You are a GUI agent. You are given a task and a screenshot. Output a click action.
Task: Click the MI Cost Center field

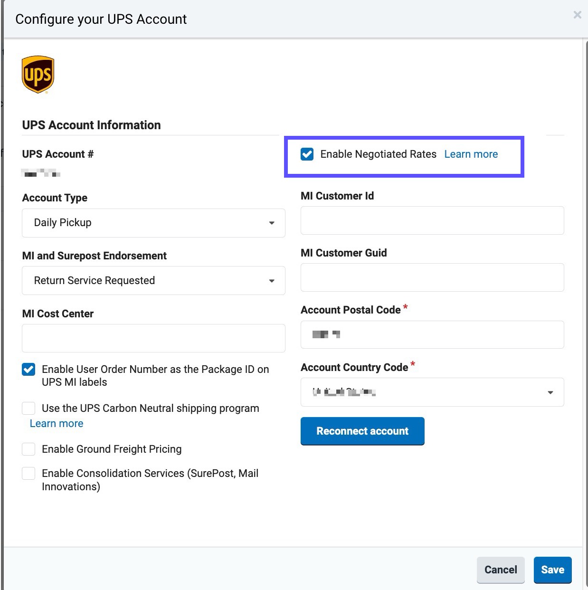(153, 338)
